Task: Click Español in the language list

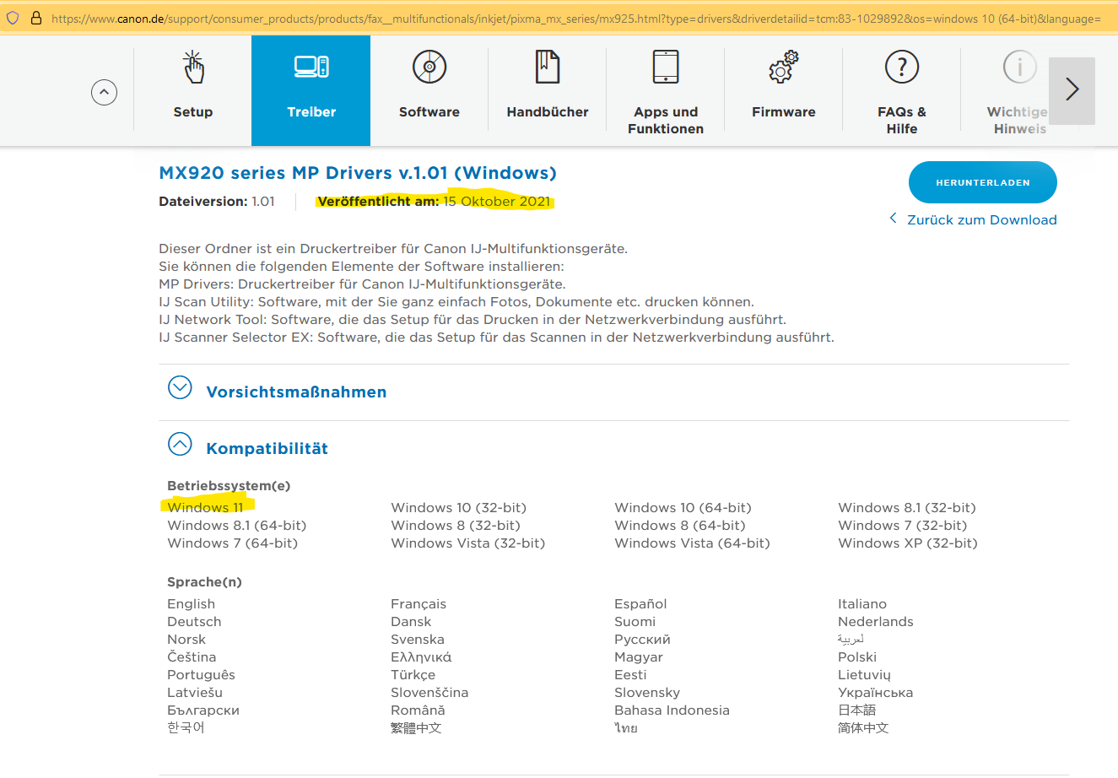Action: [x=640, y=604]
